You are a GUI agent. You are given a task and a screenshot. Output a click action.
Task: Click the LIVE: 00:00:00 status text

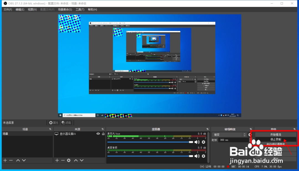point(215,167)
